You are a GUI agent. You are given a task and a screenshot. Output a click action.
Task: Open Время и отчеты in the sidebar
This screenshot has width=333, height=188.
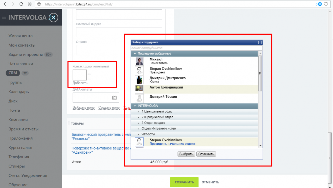click(23, 129)
